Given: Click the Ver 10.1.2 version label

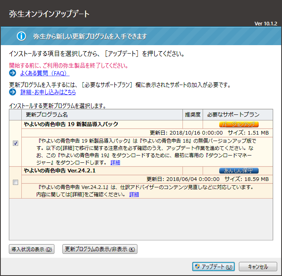Looking at the screenshot, I should 265,23.
